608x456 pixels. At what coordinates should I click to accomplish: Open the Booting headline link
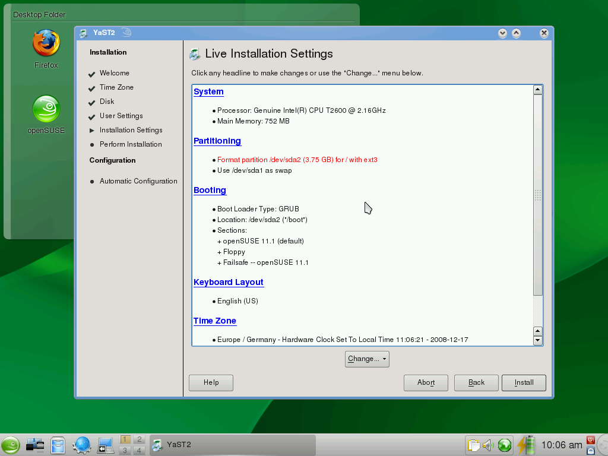pyautogui.click(x=210, y=191)
